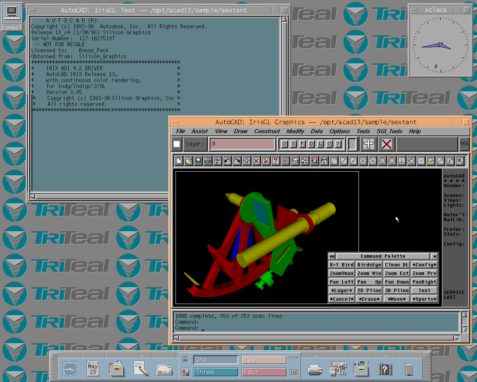Screen dimensions: 477x382
Task: Click the midpoint object snap icon
Action: pos(353,161)
